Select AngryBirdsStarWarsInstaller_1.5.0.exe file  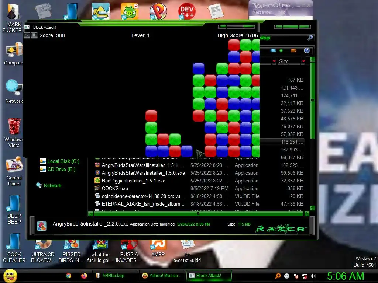click(143, 173)
